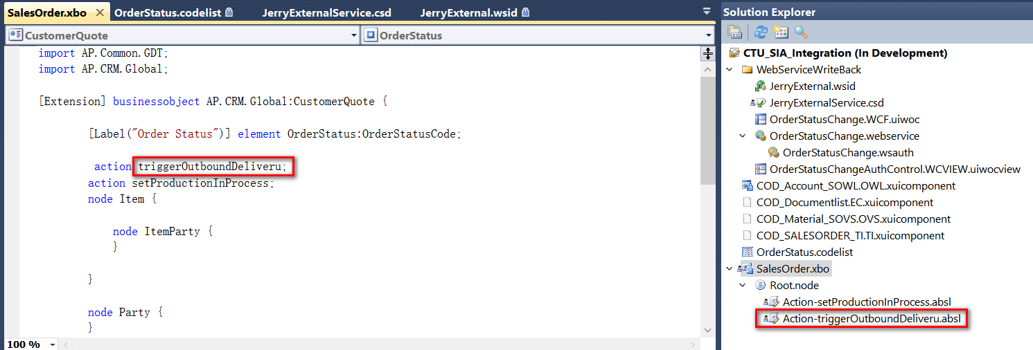This screenshot has width=1033, height=350.
Task: Click the editor scroll down arrow
Action: pyautogui.click(x=708, y=331)
